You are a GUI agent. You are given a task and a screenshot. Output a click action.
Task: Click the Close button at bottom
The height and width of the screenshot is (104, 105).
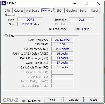[x=94, y=100]
